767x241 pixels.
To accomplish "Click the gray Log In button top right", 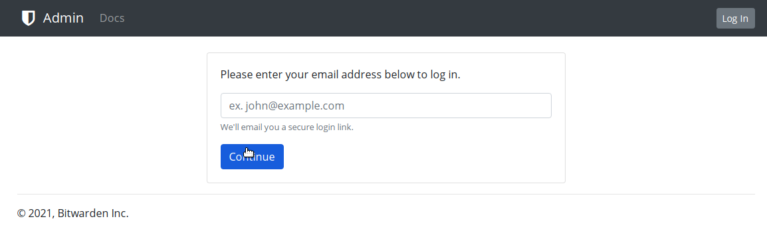I will point(735,19).
